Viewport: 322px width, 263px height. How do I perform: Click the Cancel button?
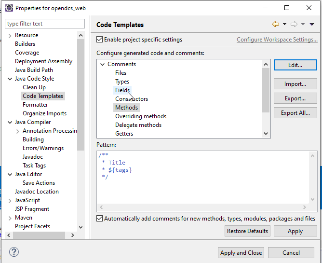click(x=291, y=252)
